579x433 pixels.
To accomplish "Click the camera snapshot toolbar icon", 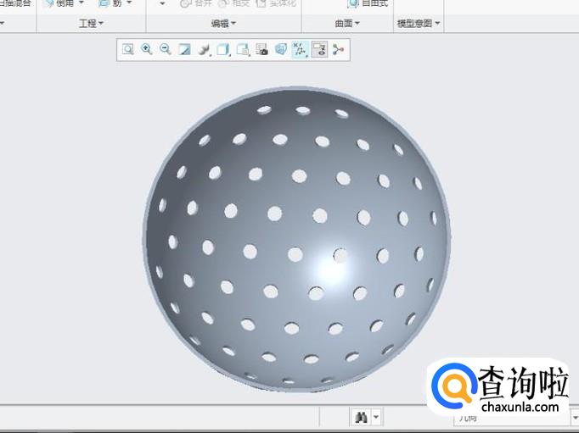I will (261, 50).
